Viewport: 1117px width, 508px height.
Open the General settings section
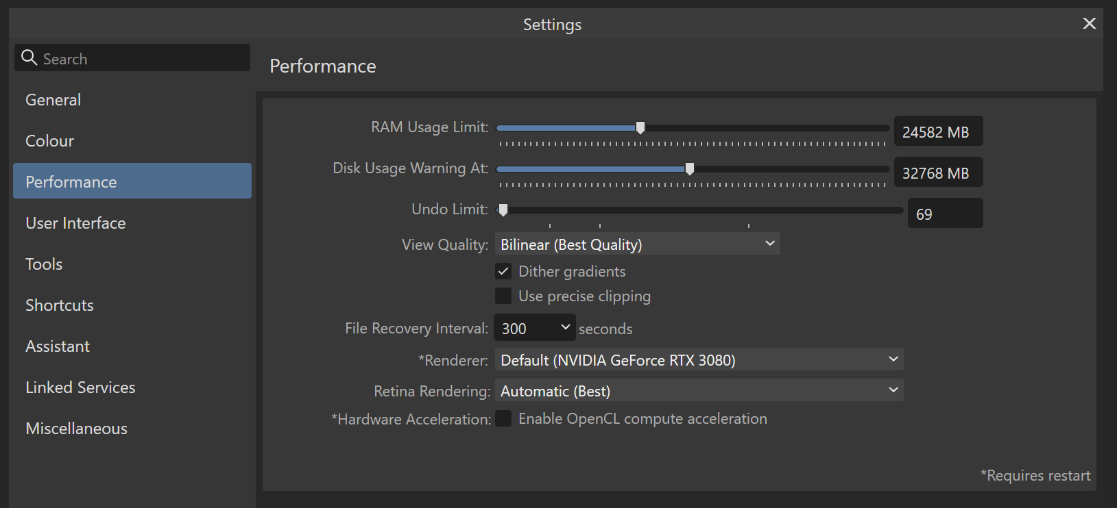point(53,100)
